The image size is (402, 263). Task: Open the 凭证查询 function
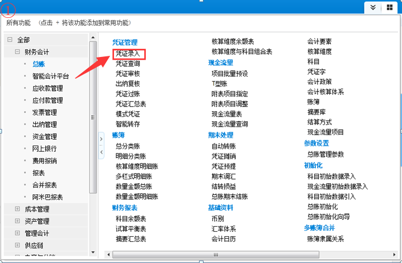[127, 64]
